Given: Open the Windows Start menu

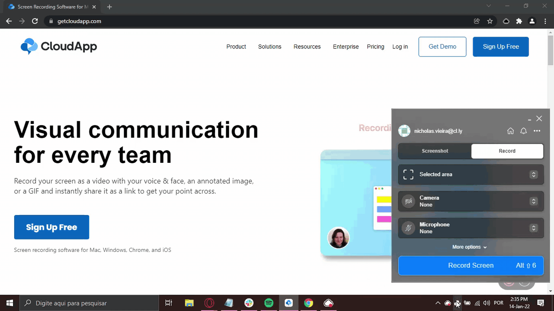Looking at the screenshot, I should click(10, 303).
